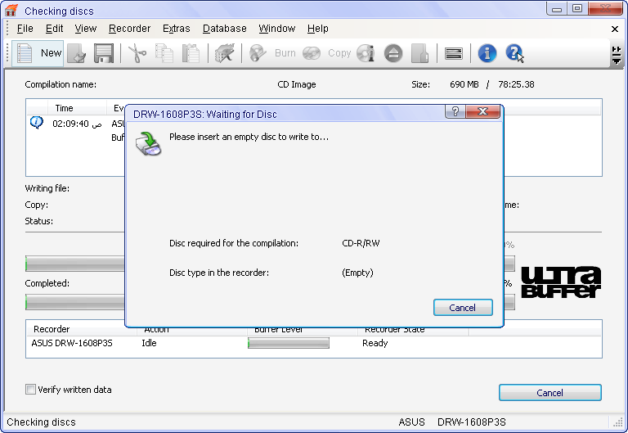
Task: Click the (Empty) disc type value
Action: [x=357, y=273]
